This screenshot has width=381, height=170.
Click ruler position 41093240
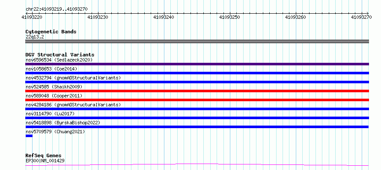click(164, 17)
